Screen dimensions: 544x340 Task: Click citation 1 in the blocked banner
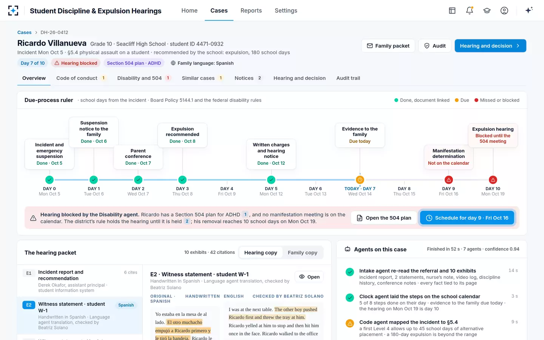[x=245, y=215]
